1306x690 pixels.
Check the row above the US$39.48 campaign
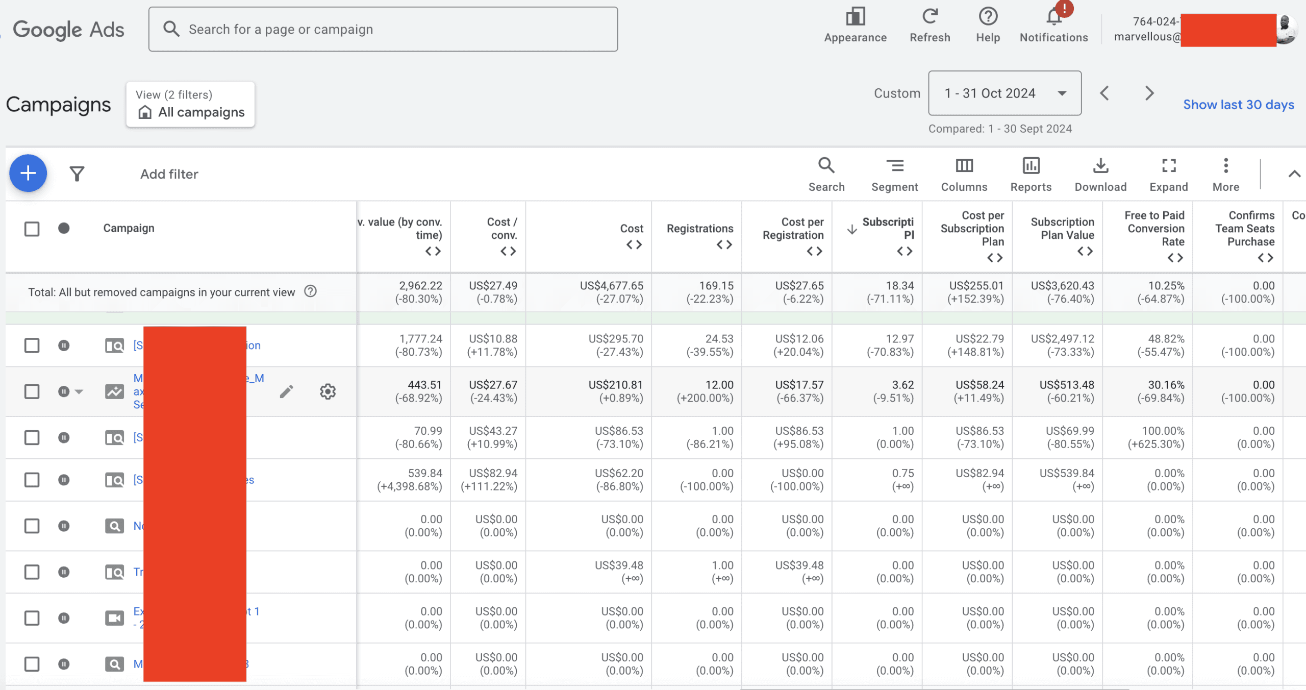click(x=32, y=526)
